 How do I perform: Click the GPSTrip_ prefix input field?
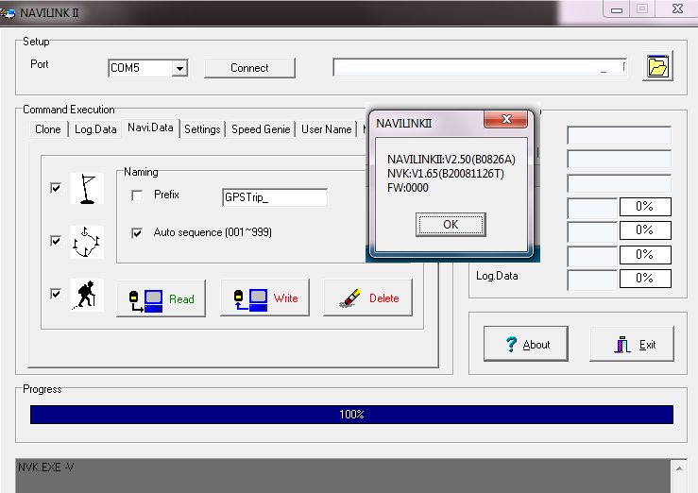click(x=275, y=197)
